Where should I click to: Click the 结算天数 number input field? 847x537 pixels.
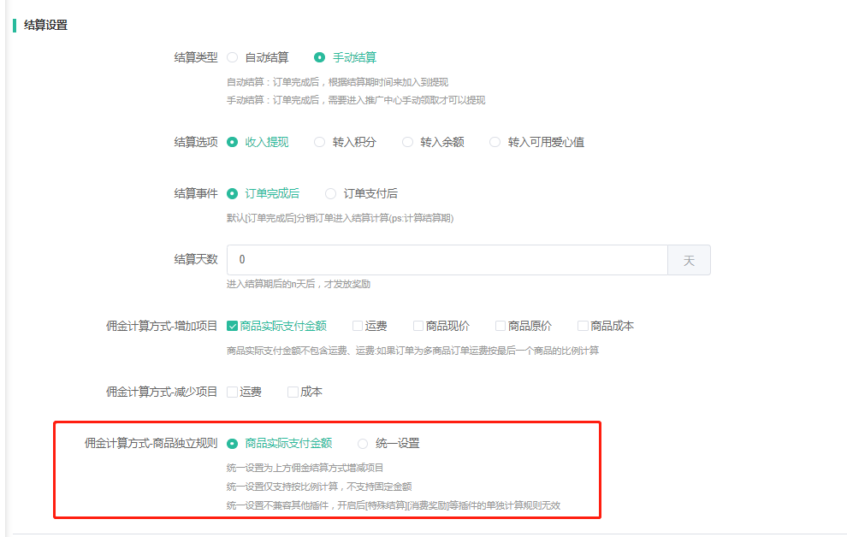tap(447, 260)
